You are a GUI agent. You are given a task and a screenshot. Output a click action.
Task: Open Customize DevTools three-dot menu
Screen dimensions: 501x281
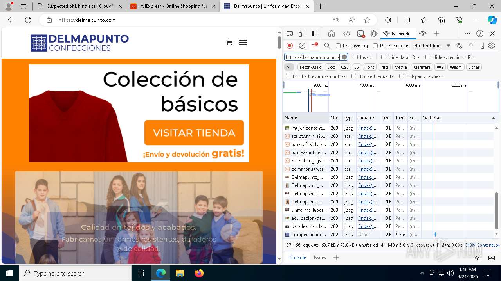click(x=467, y=34)
